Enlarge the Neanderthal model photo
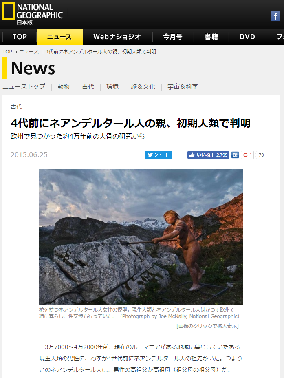Screen dimensions: 284x378 [x=141, y=237]
